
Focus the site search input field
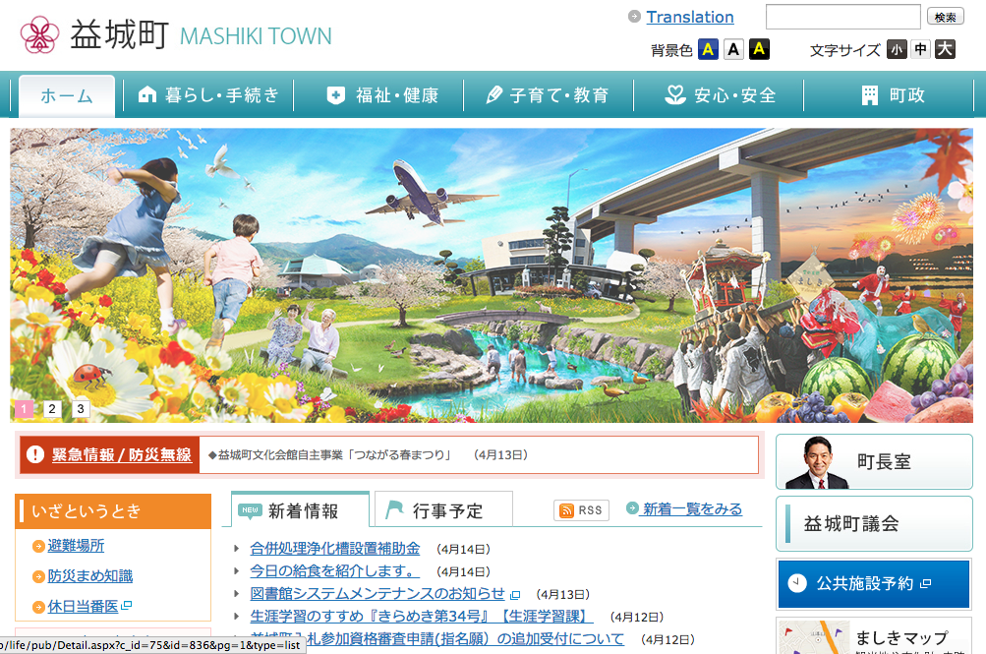pyautogui.click(x=842, y=17)
